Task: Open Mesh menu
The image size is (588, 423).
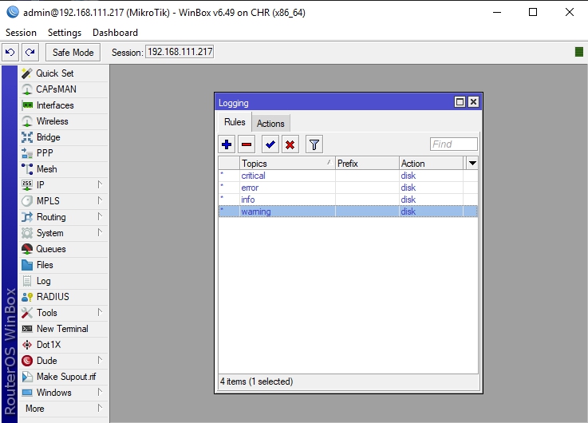Action: [64, 169]
